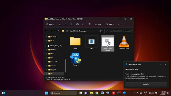Screen dimensions: 171x96
Task: Open Google Chrome from the taskbar
Action: pos(97,93)
